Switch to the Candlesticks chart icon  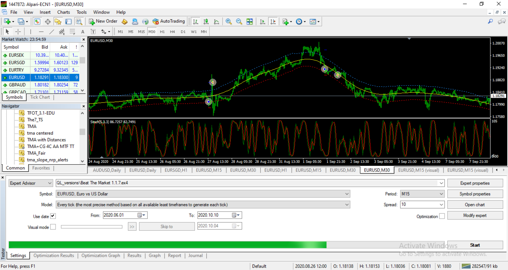[x=206, y=22]
